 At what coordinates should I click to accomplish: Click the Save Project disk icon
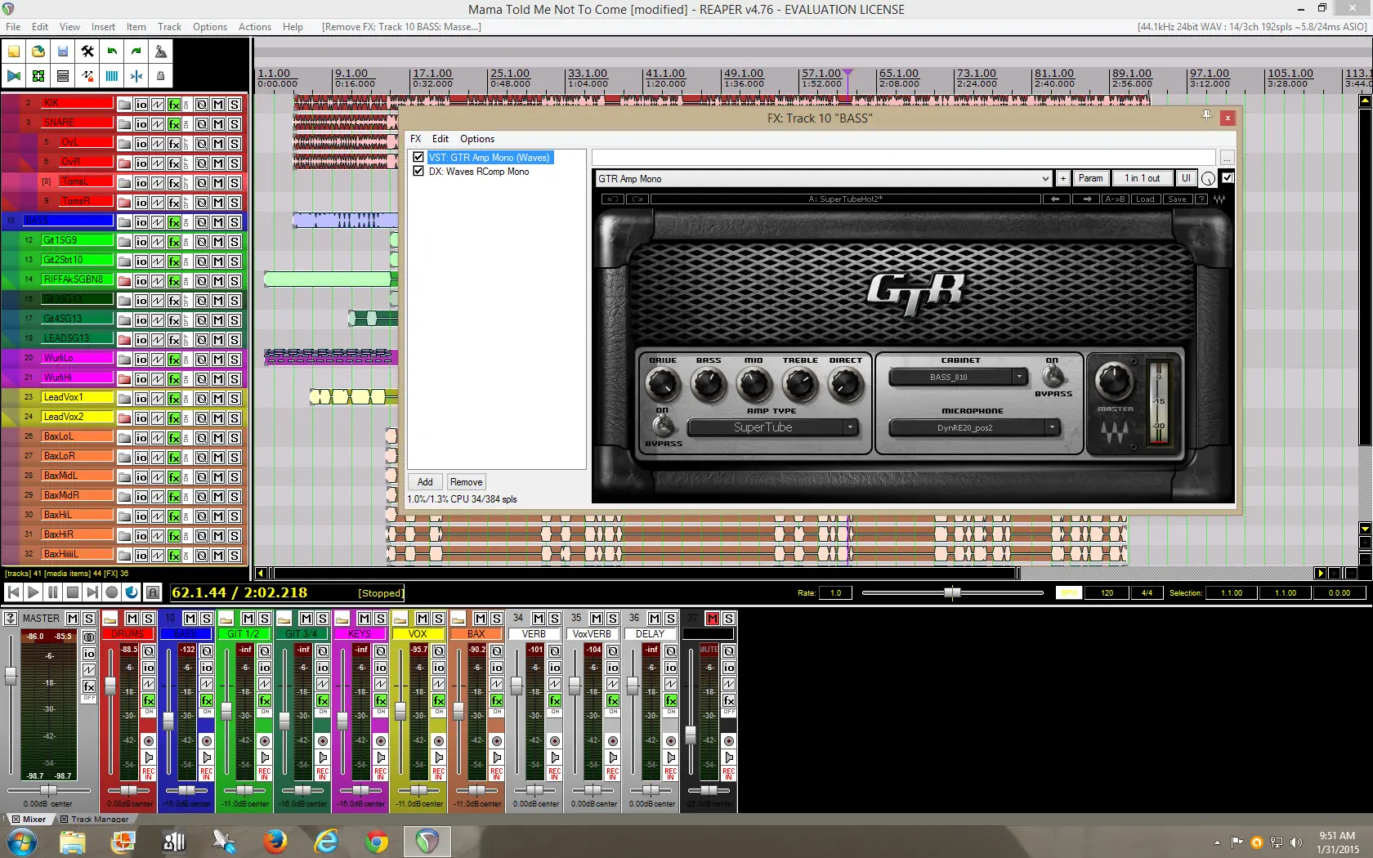[63, 51]
